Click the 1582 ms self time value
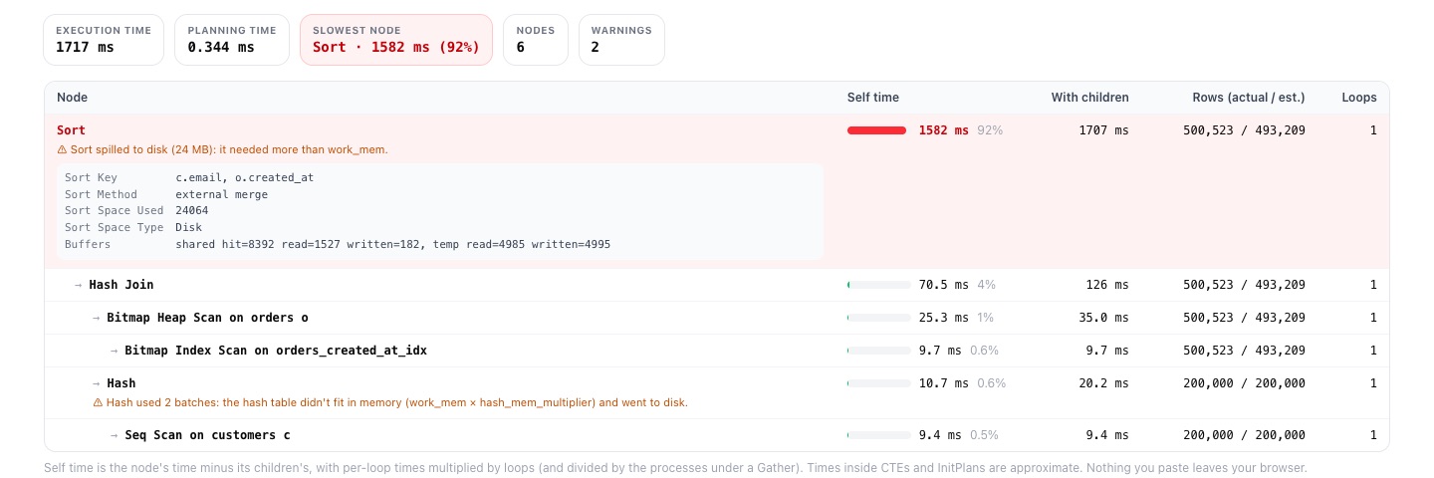The height and width of the screenshot is (478, 1434). click(x=943, y=130)
